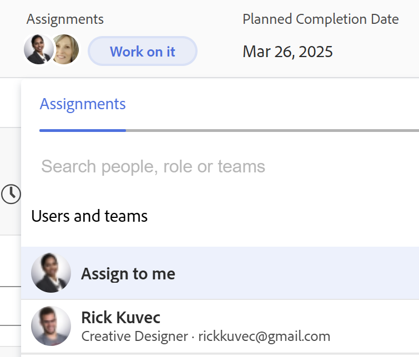Click the Assign to me bold text
The height and width of the screenshot is (357, 419).
128,273
